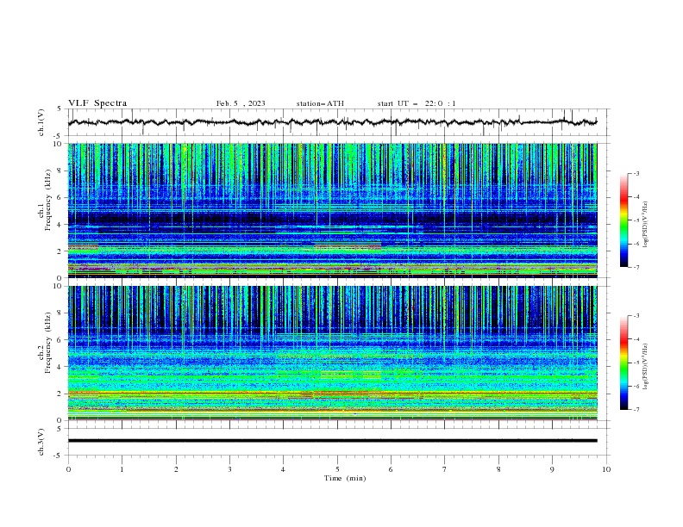Click time axis tick label "3"
This screenshot has height=527, width=683.
click(229, 469)
